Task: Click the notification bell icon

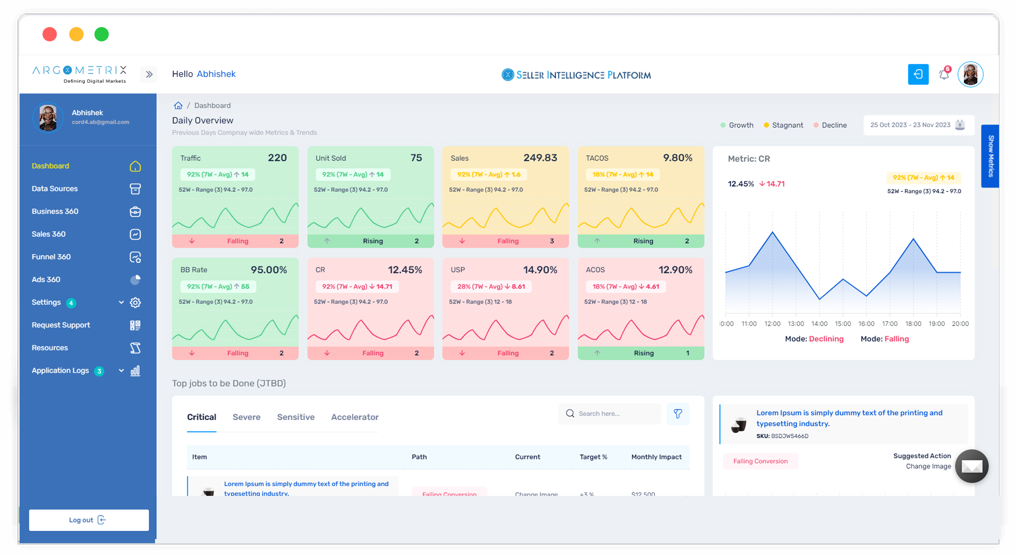Action: click(944, 74)
